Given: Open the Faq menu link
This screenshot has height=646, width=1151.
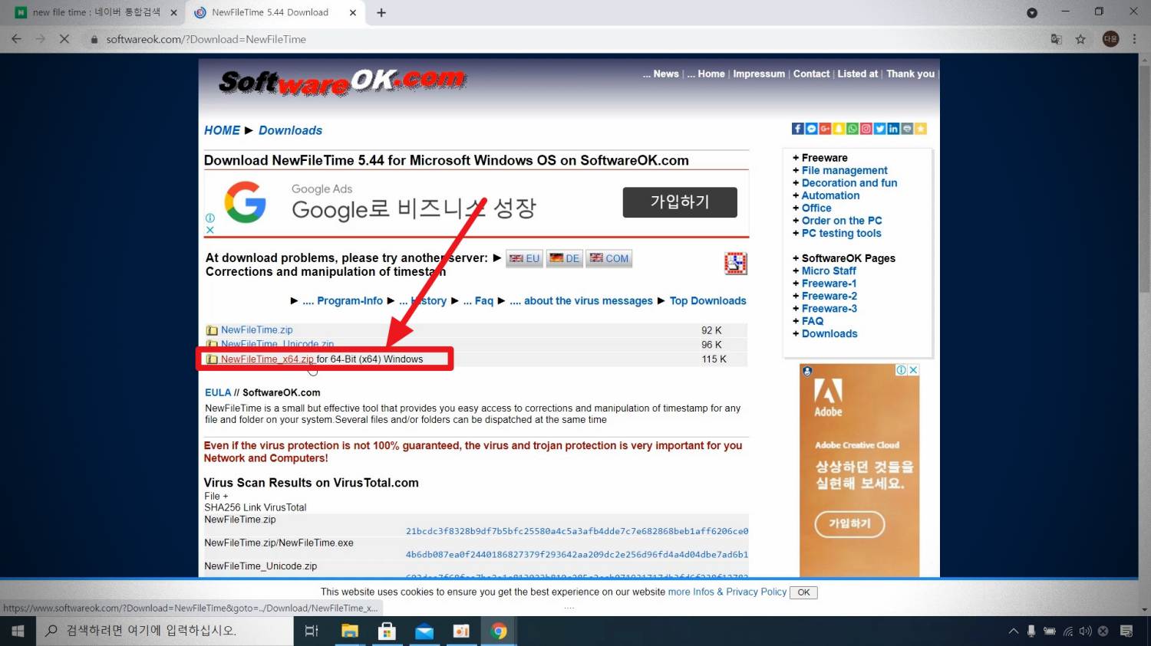Looking at the screenshot, I should [483, 301].
